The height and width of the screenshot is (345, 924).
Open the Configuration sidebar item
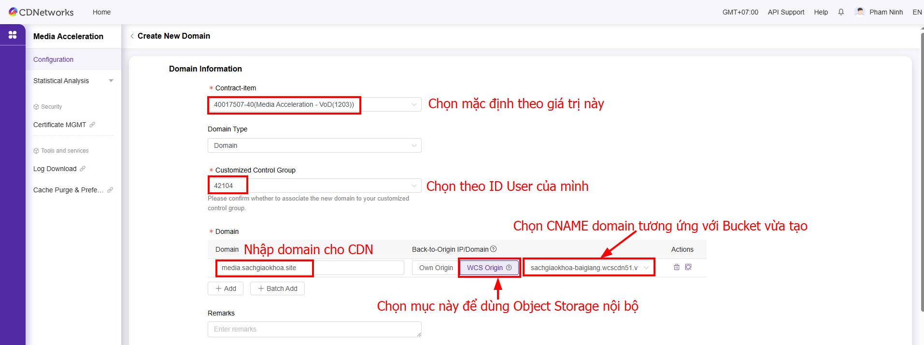(54, 59)
